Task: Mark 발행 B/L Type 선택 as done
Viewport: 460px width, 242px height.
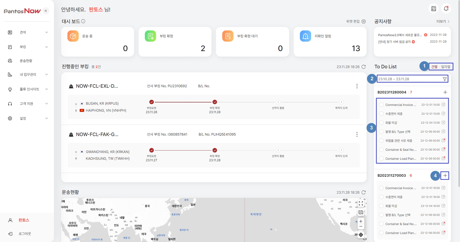Action: (381, 132)
